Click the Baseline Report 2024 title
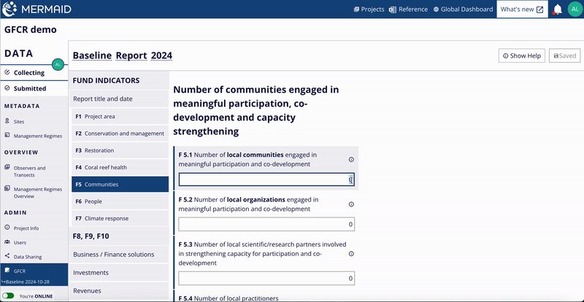584x302 pixels. (123, 56)
